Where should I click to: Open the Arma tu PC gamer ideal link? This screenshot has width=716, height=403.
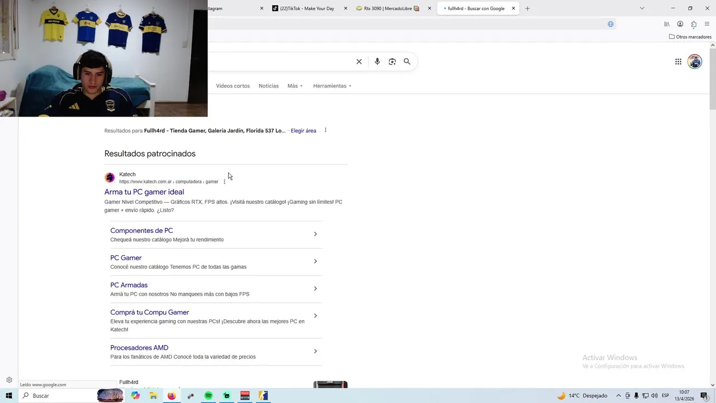point(144,192)
